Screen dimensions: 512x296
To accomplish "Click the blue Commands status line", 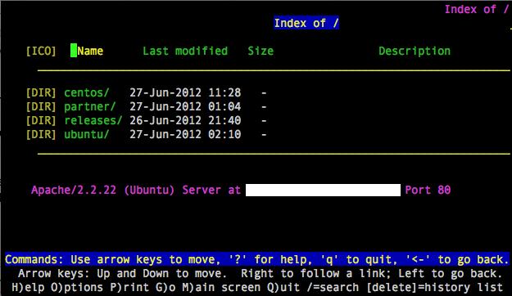I will [x=257, y=259].
